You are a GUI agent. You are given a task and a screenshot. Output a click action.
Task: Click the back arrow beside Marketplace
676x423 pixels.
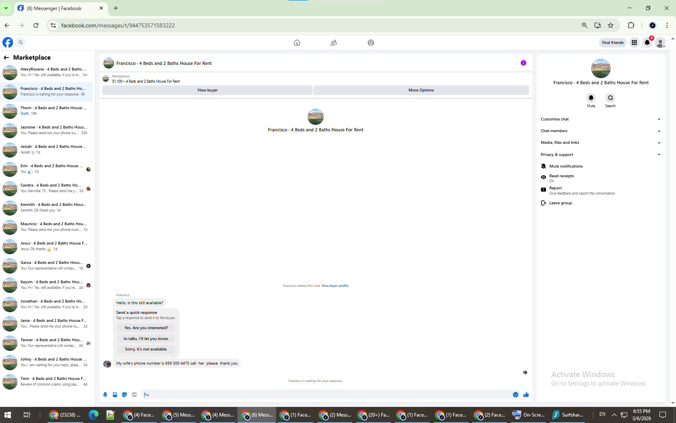[x=6, y=58]
